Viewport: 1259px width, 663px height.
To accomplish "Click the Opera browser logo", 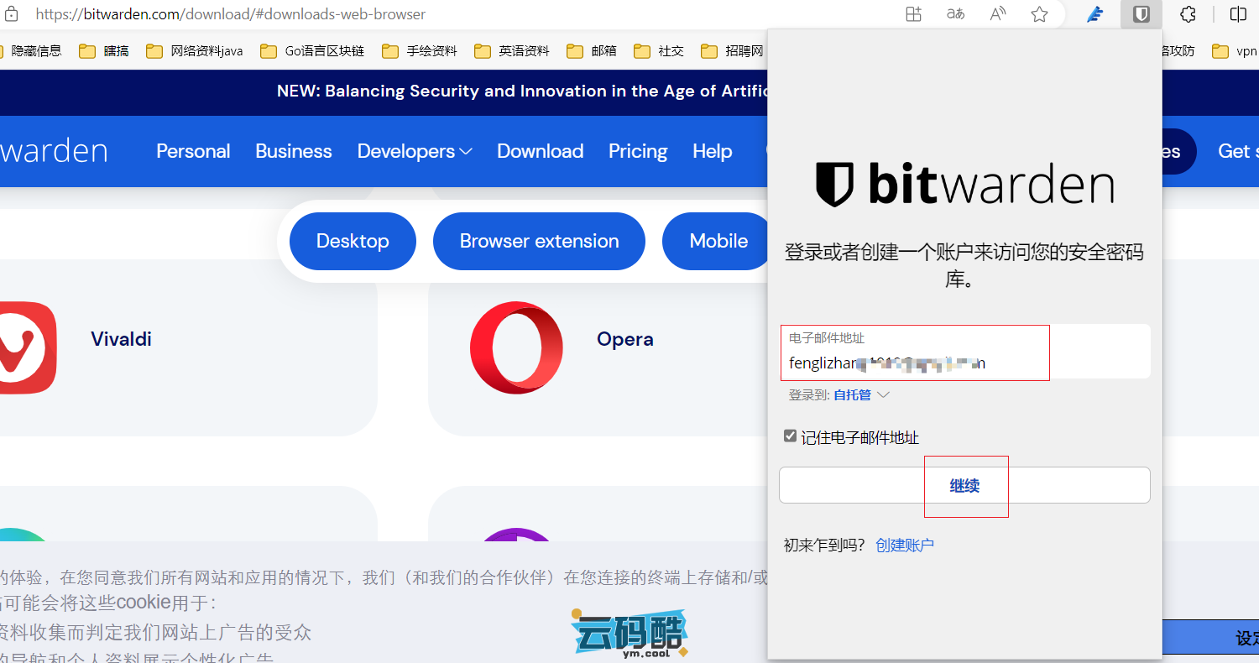I will tap(516, 347).
